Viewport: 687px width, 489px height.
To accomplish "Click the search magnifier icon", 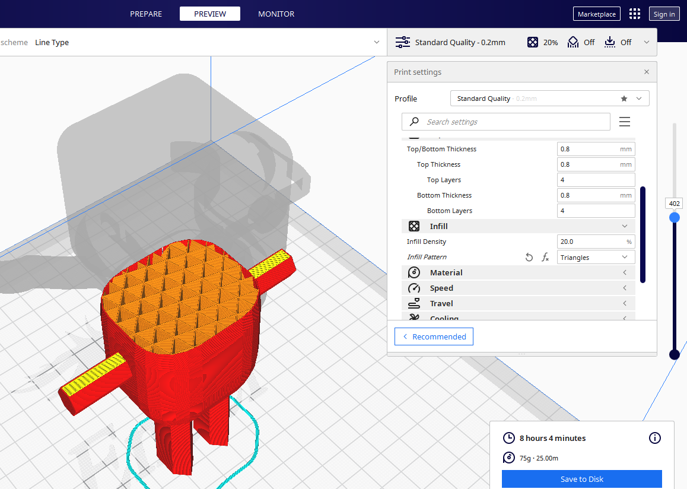I will [x=414, y=122].
